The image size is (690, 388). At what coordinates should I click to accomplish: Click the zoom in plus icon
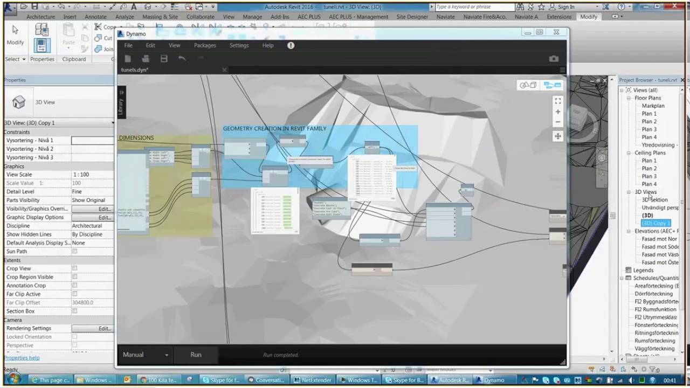pyautogui.click(x=558, y=112)
